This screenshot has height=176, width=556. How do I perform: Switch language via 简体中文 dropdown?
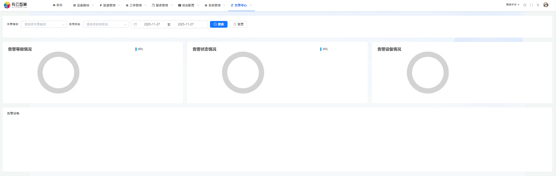point(512,5)
